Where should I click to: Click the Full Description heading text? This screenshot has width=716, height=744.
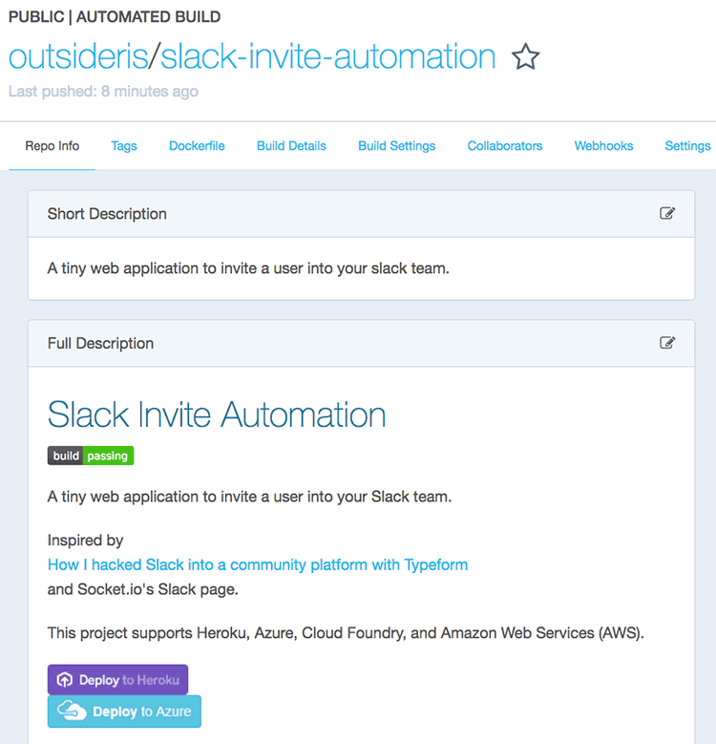[x=100, y=343]
